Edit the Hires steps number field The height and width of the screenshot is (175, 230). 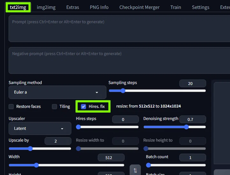(126, 119)
